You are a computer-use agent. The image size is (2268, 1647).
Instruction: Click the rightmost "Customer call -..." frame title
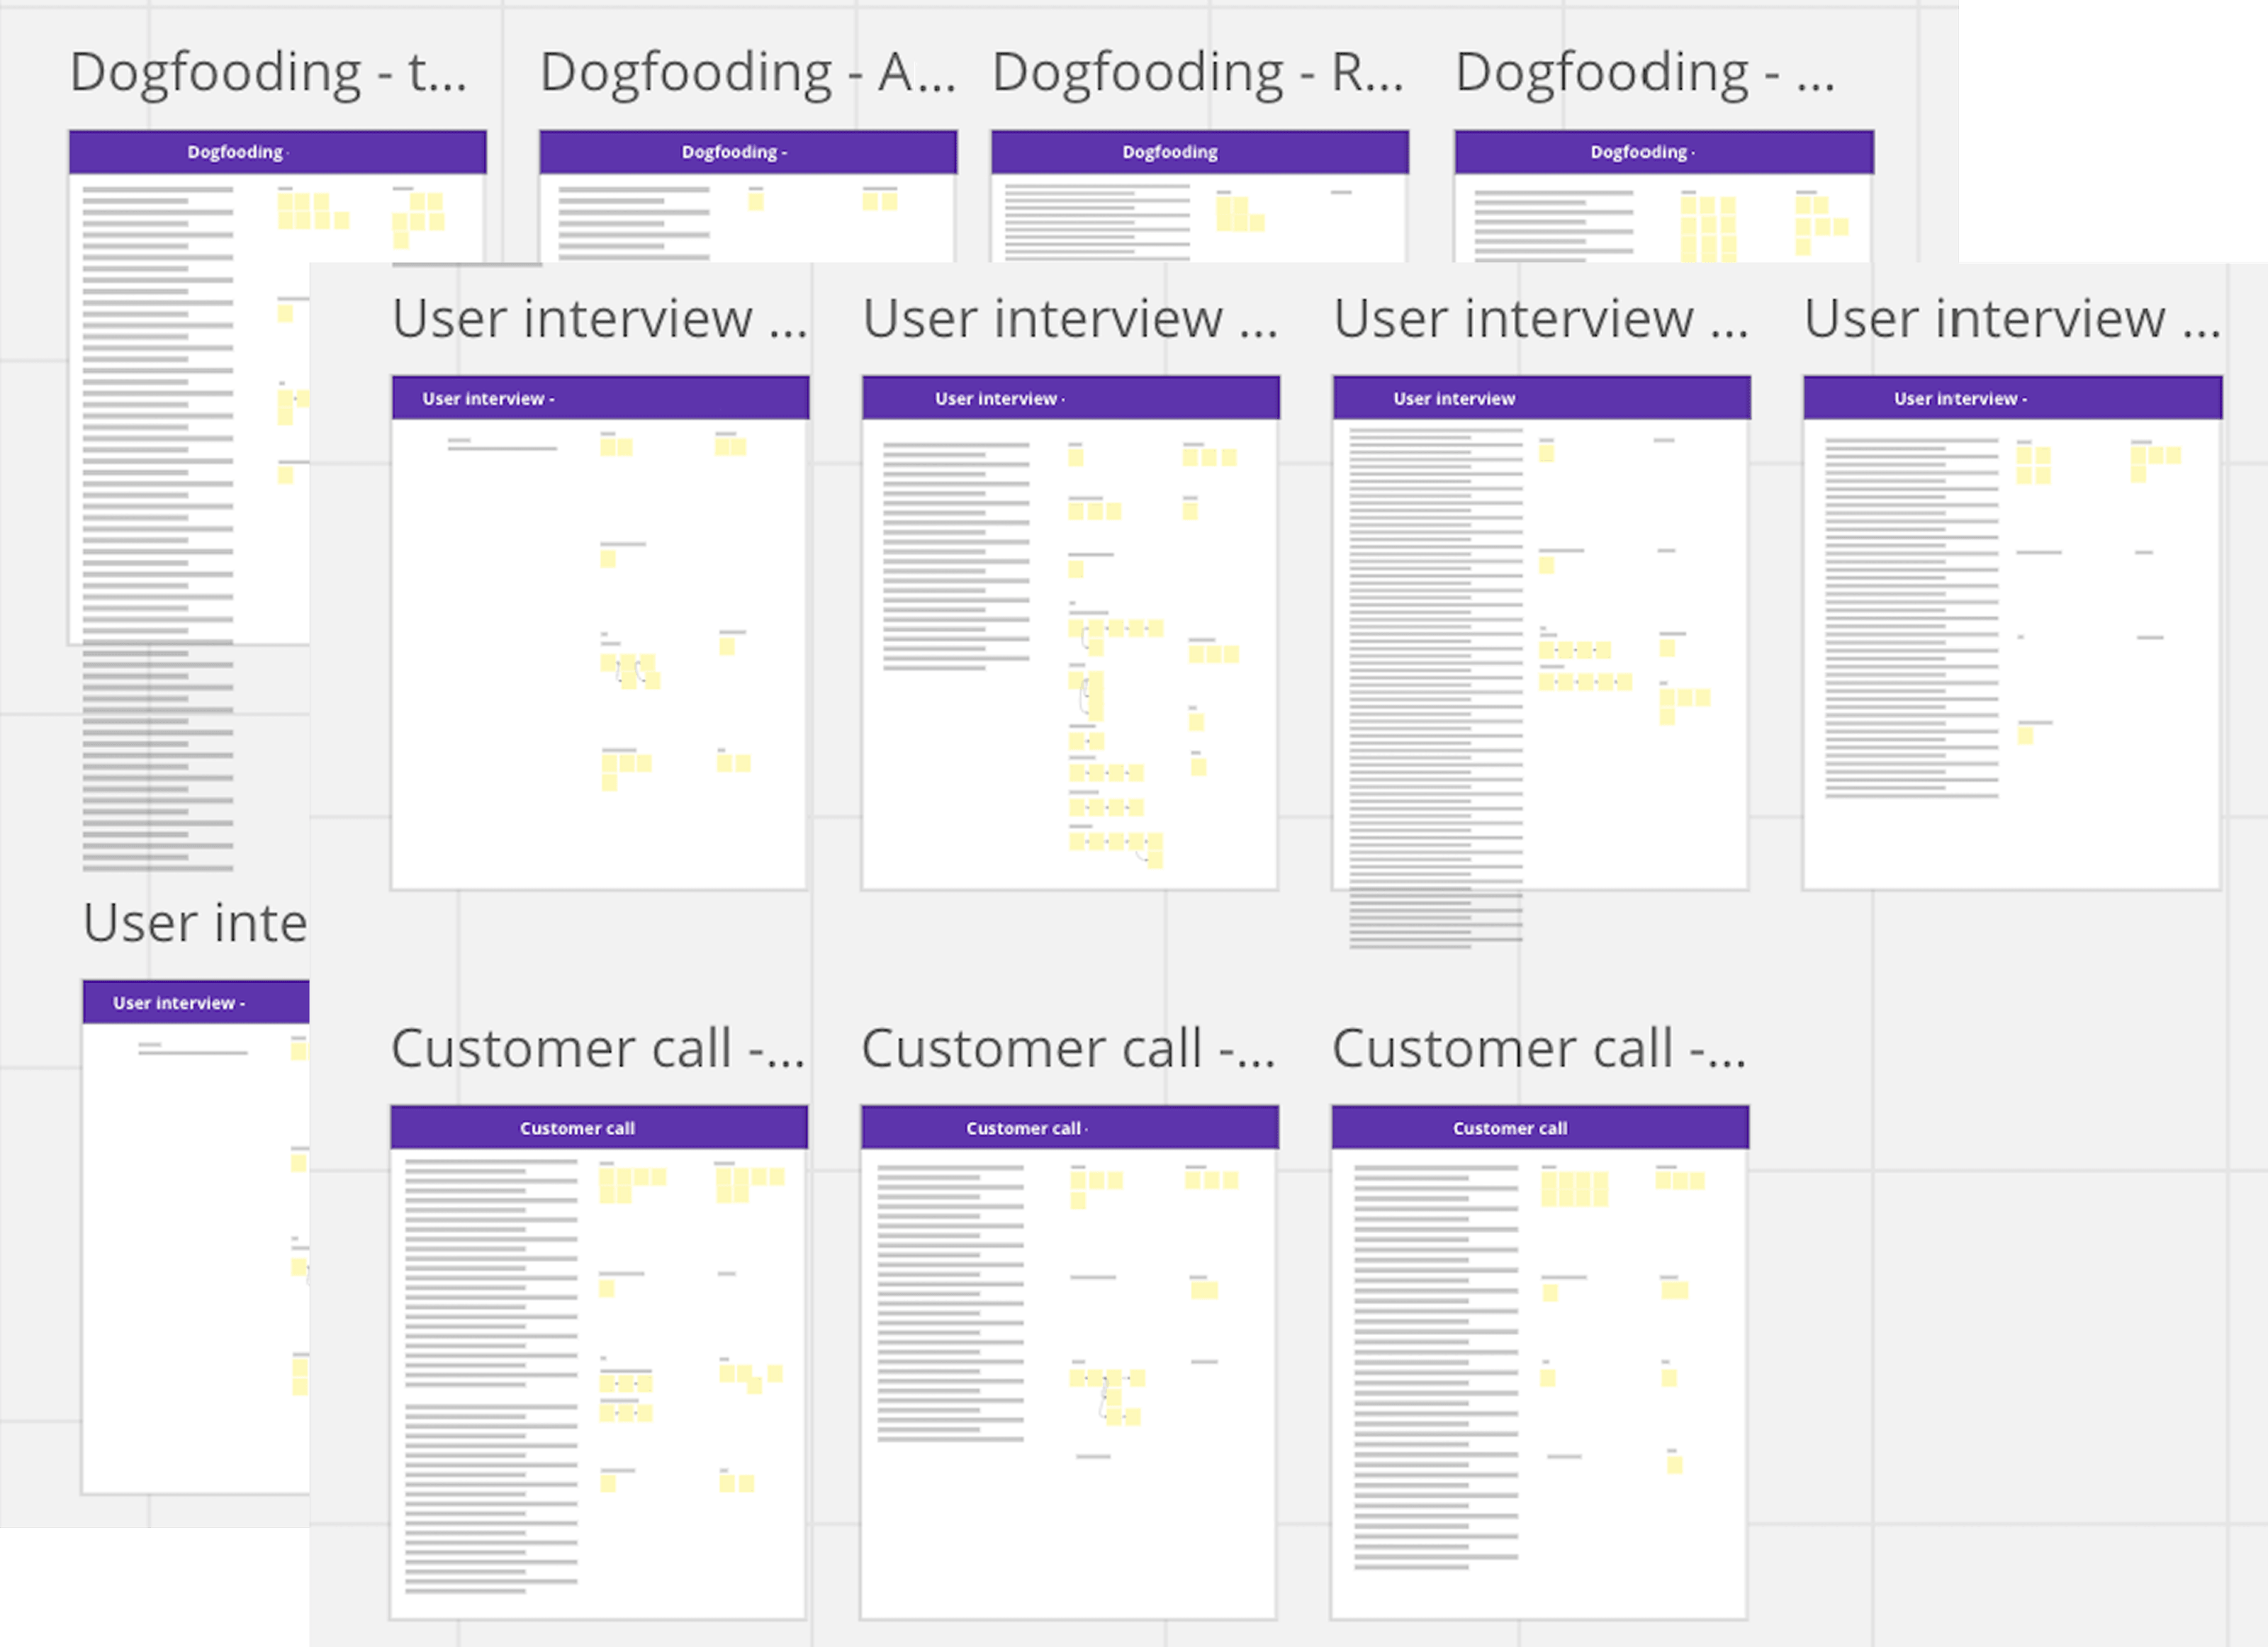tap(1539, 1049)
